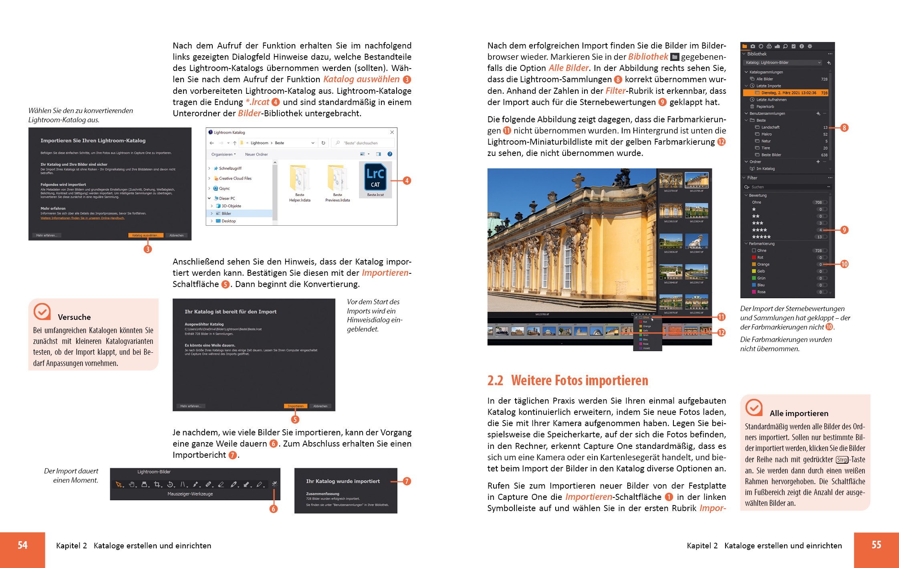Add a new Benutzersammlungen collection via plus

click(818, 113)
